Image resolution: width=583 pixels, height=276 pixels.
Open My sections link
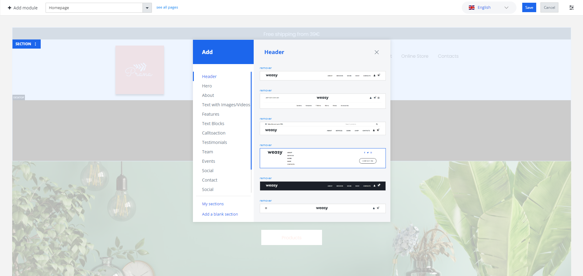pos(213,204)
